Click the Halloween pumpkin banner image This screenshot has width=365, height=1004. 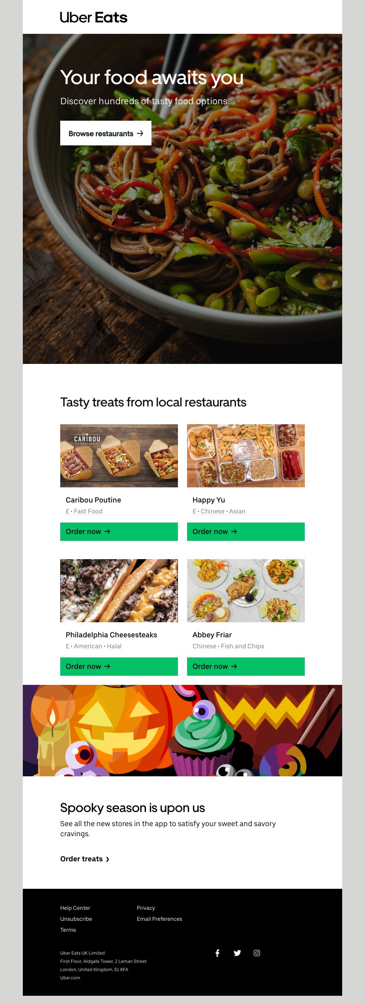click(182, 730)
